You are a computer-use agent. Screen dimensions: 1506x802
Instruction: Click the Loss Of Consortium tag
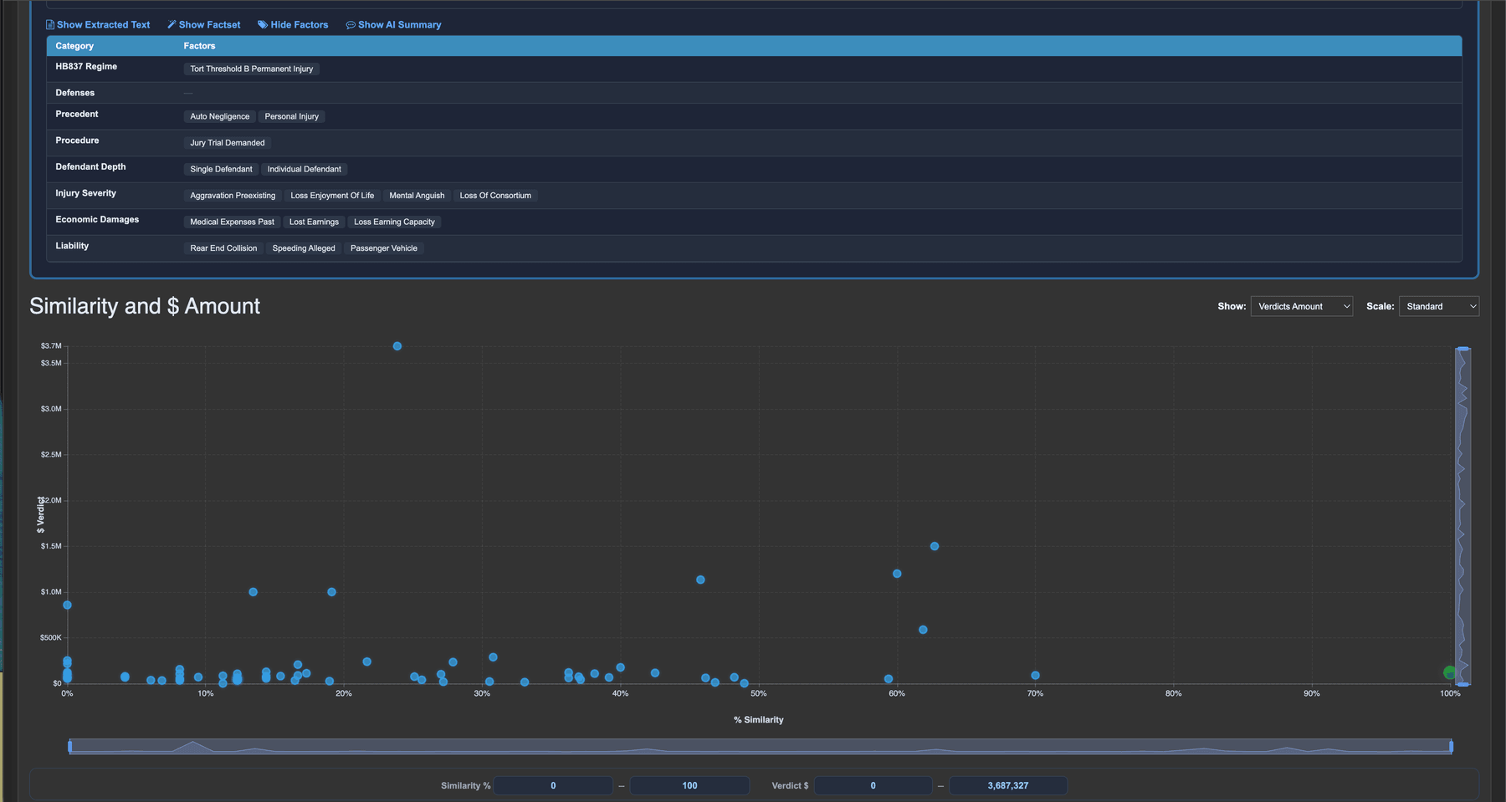click(x=495, y=196)
